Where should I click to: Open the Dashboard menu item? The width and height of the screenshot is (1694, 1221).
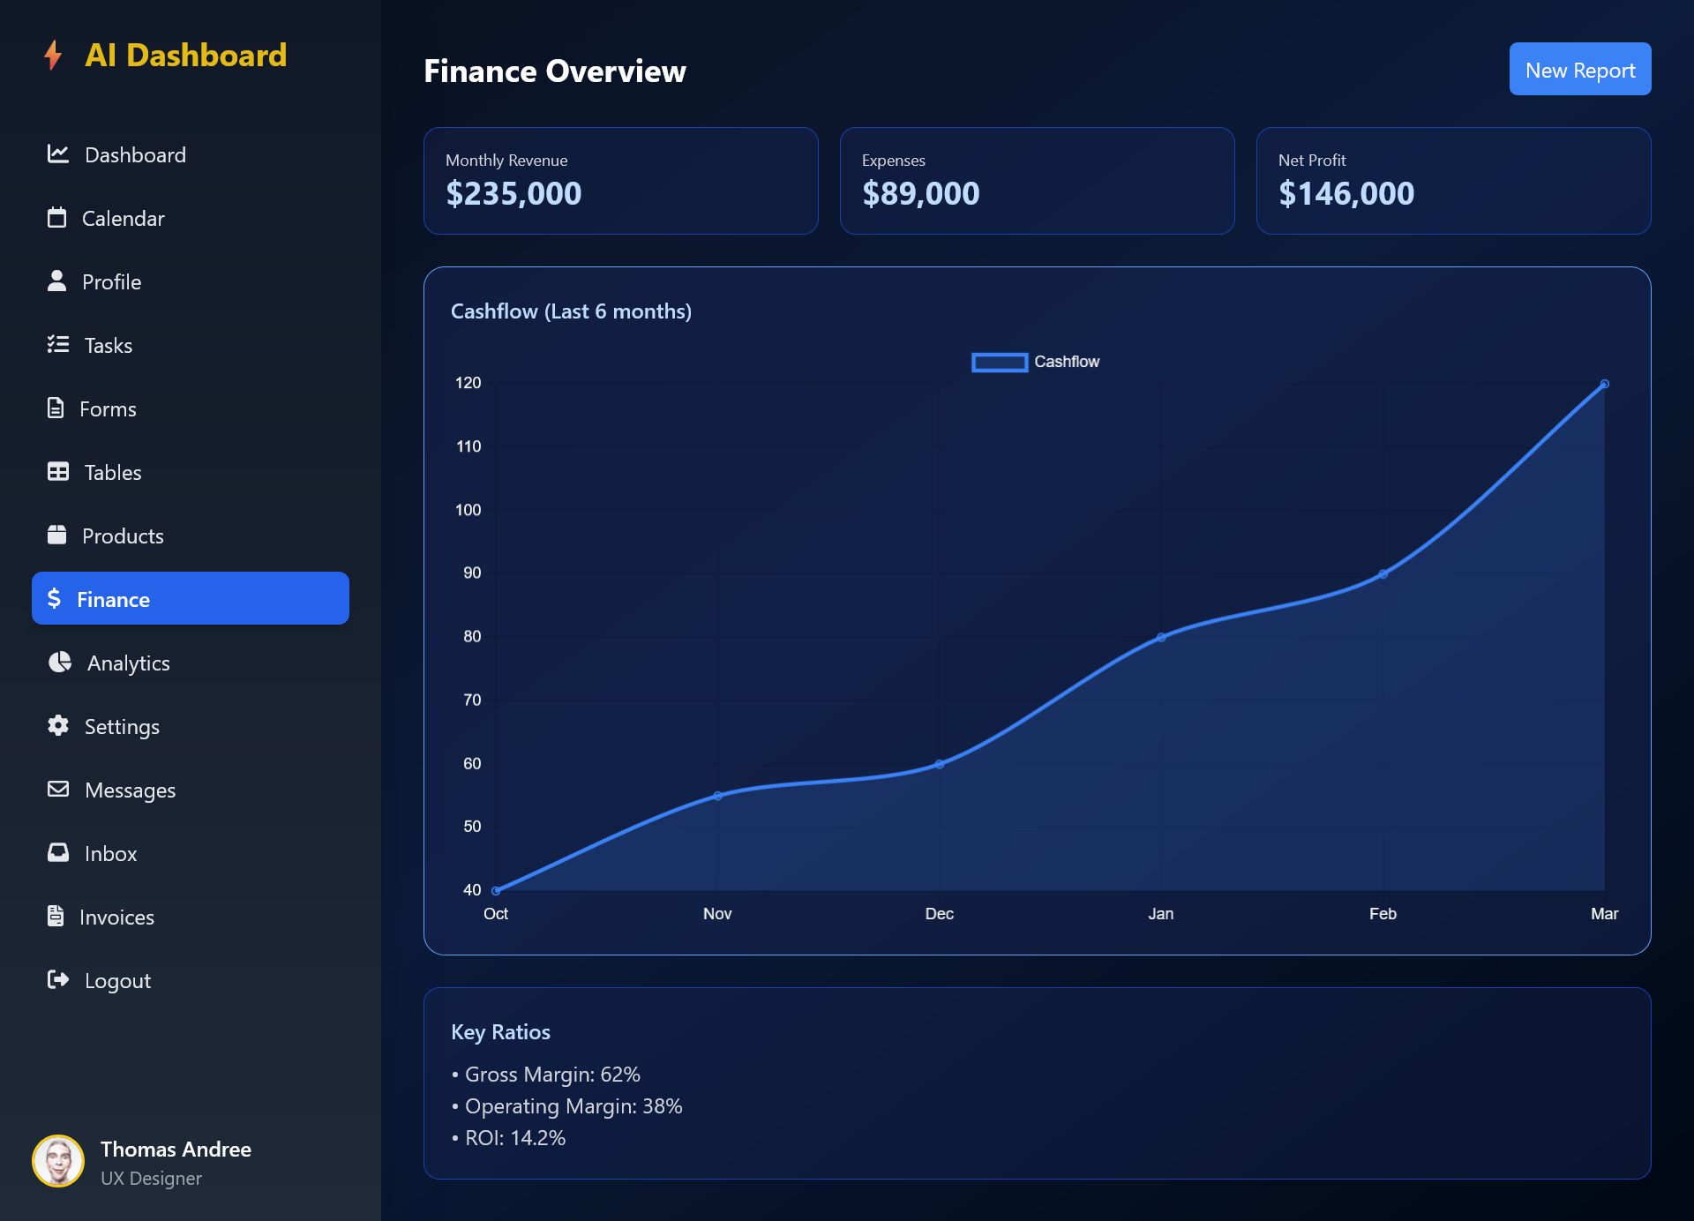191,155
